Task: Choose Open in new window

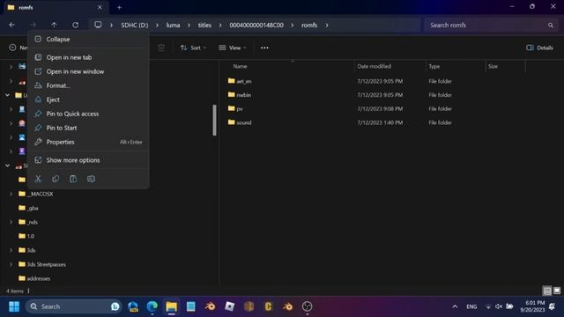Action: pos(88,71)
